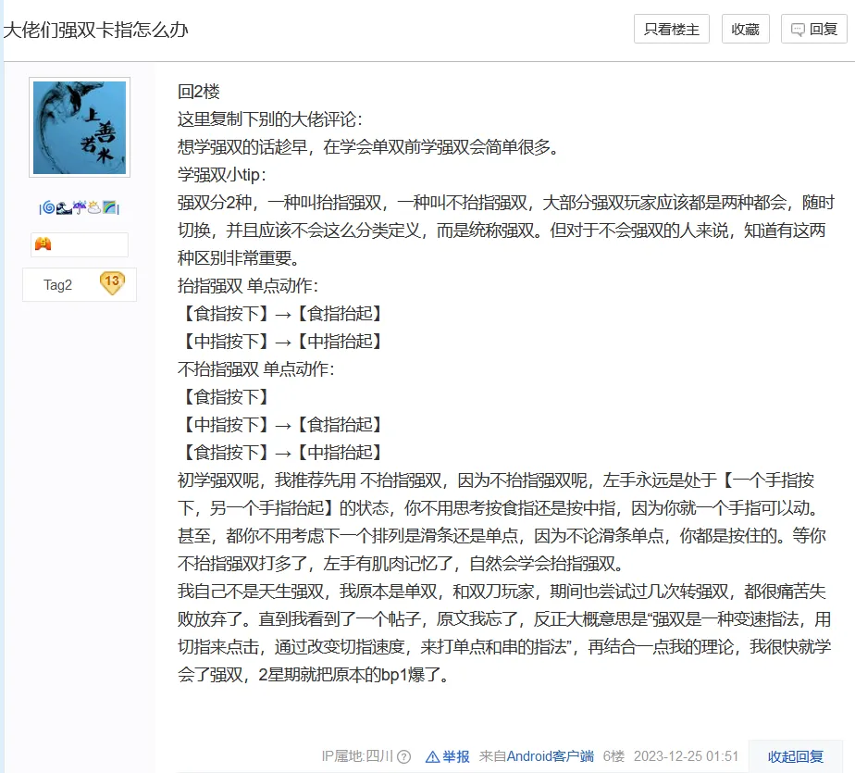The width and height of the screenshot is (855, 773).
Task: Click the cyclone spiral emoji in username
Action: pyautogui.click(x=48, y=207)
